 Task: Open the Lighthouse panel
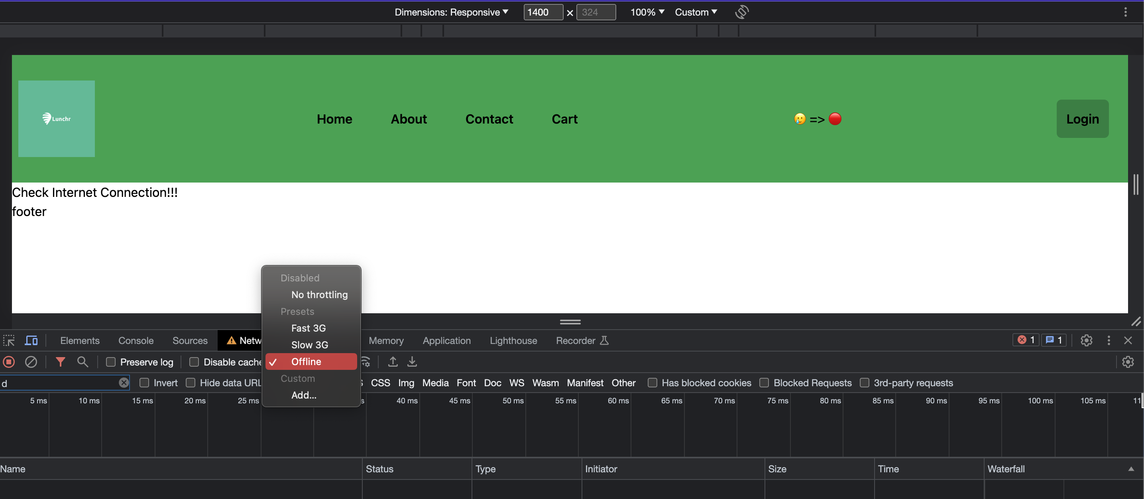(x=513, y=340)
